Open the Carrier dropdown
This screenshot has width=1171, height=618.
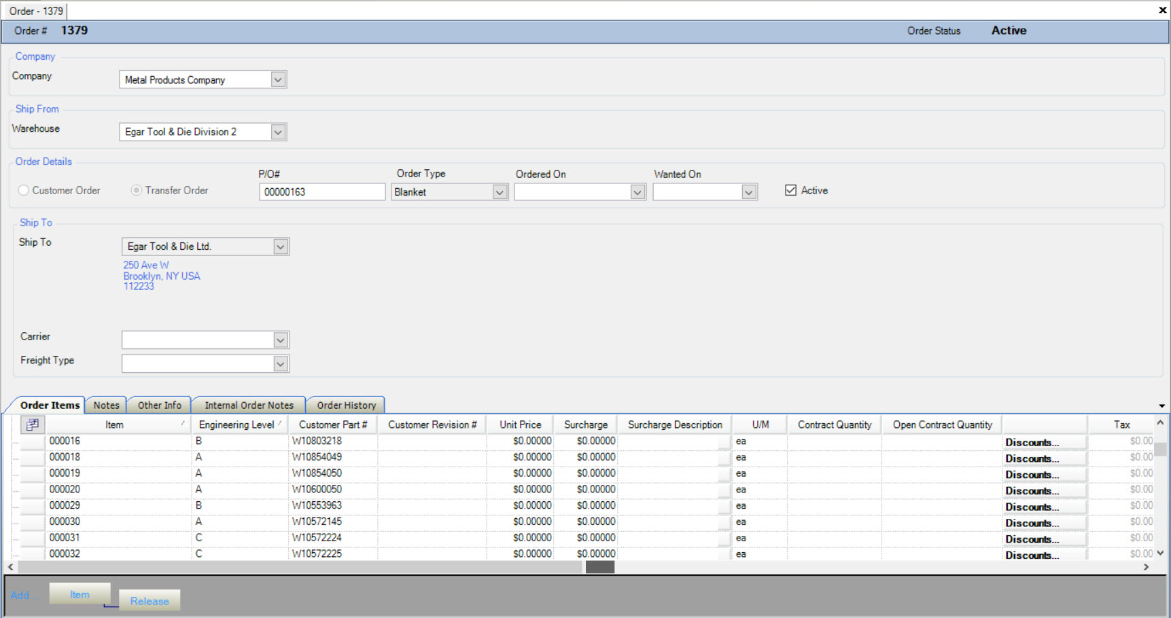[x=281, y=340]
